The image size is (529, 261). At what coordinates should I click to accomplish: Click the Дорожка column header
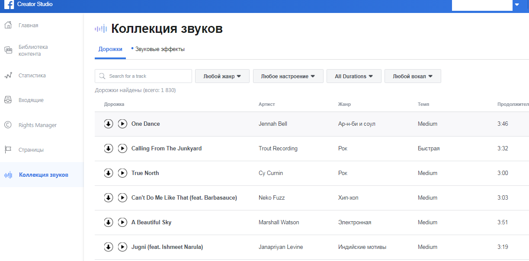[x=114, y=104]
